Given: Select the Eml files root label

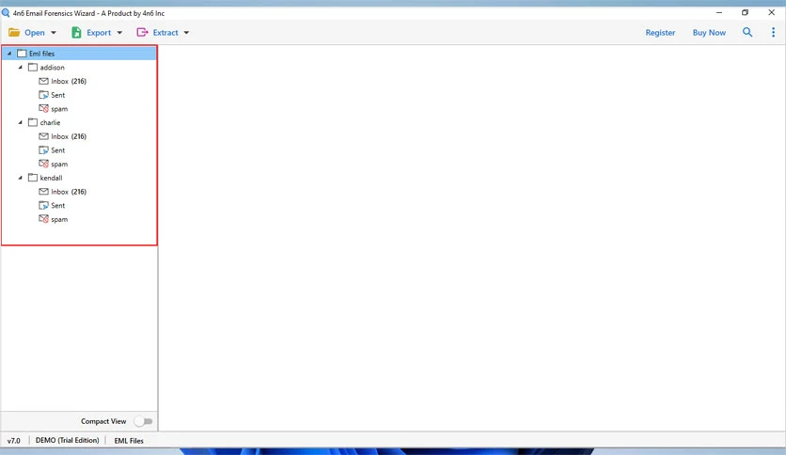Looking at the screenshot, I should coord(41,54).
